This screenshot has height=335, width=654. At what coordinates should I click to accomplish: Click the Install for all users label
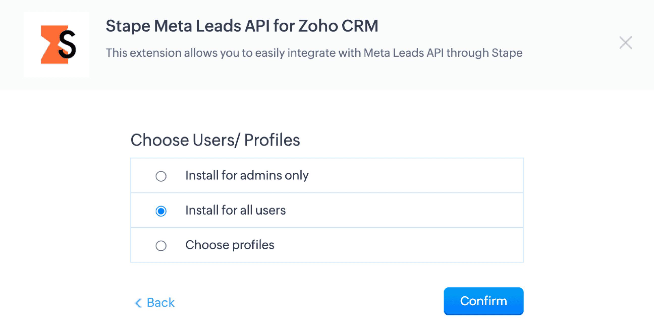(235, 210)
